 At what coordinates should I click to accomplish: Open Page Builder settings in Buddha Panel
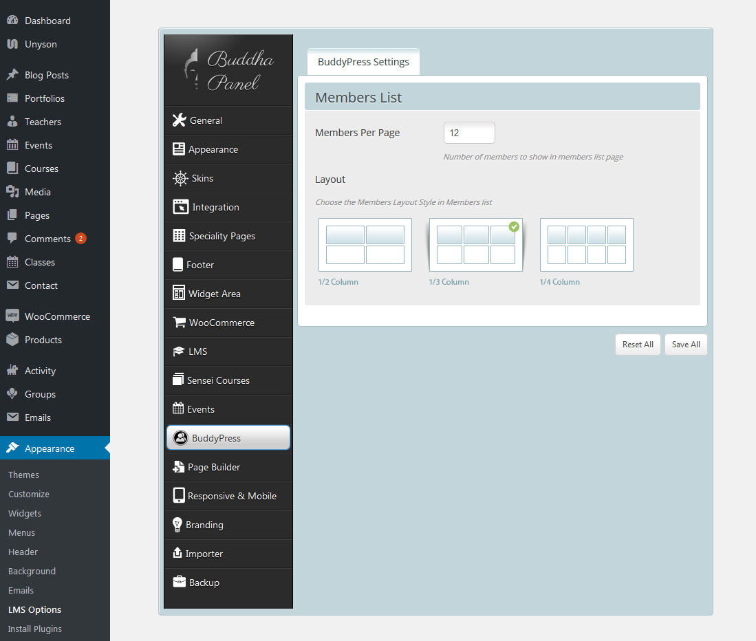pyautogui.click(x=213, y=467)
